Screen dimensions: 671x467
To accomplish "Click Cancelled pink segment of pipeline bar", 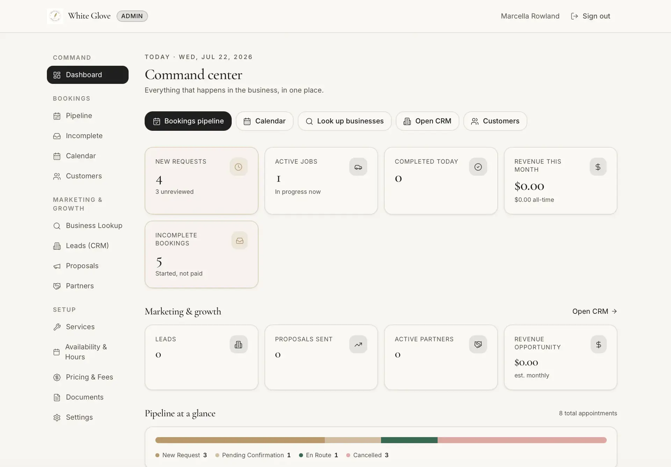I will [x=522, y=440].
